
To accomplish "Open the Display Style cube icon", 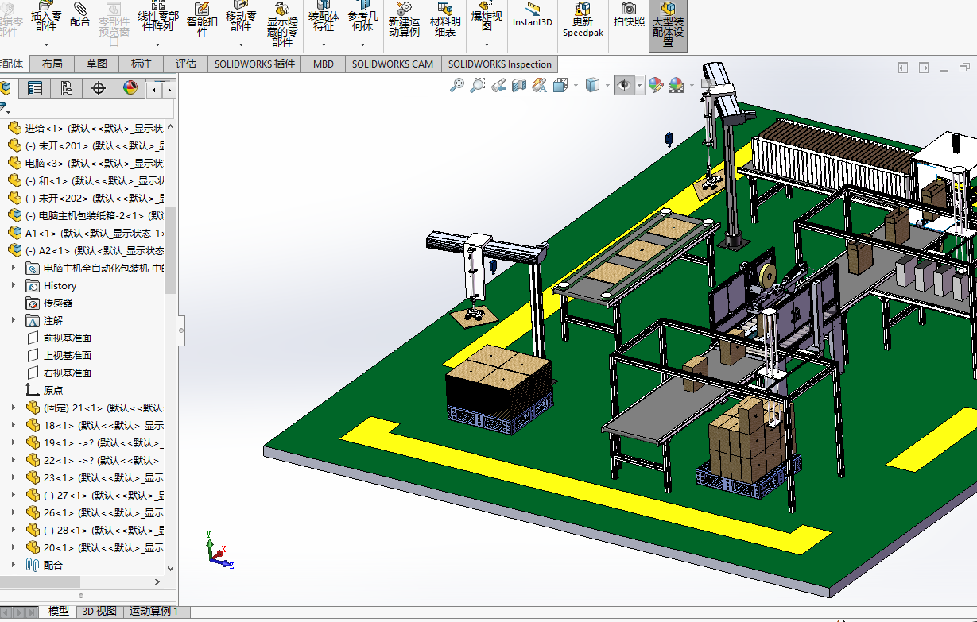I will (592, 85).
